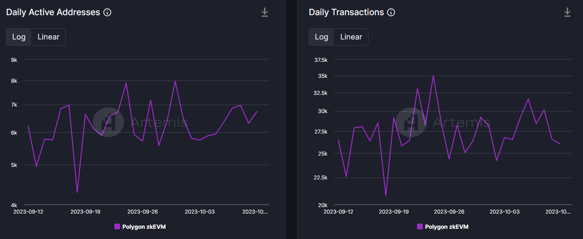The image size is (583, 239).
Task: Click info icon beside Daily Transactions
Action: [x=391, y=13]
